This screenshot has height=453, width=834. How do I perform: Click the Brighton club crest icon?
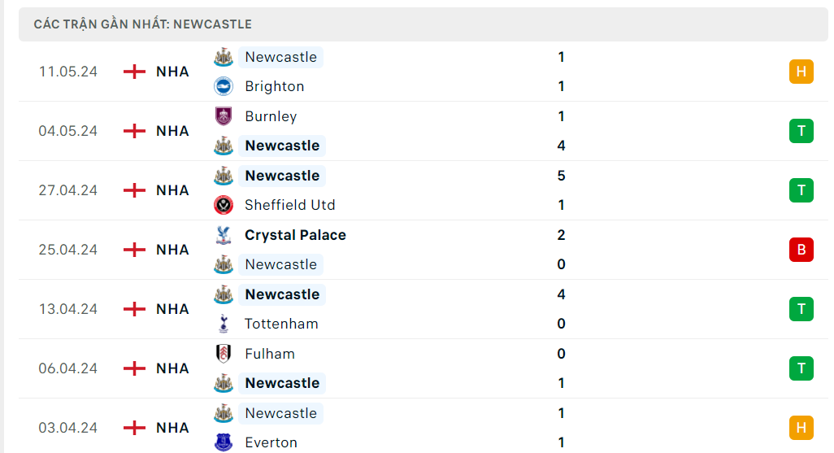coord(223,86)
